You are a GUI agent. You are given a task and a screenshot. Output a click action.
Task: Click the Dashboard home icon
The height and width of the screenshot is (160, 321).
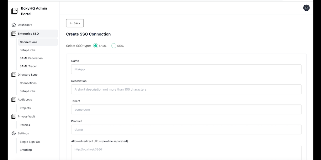click(14, 25)
